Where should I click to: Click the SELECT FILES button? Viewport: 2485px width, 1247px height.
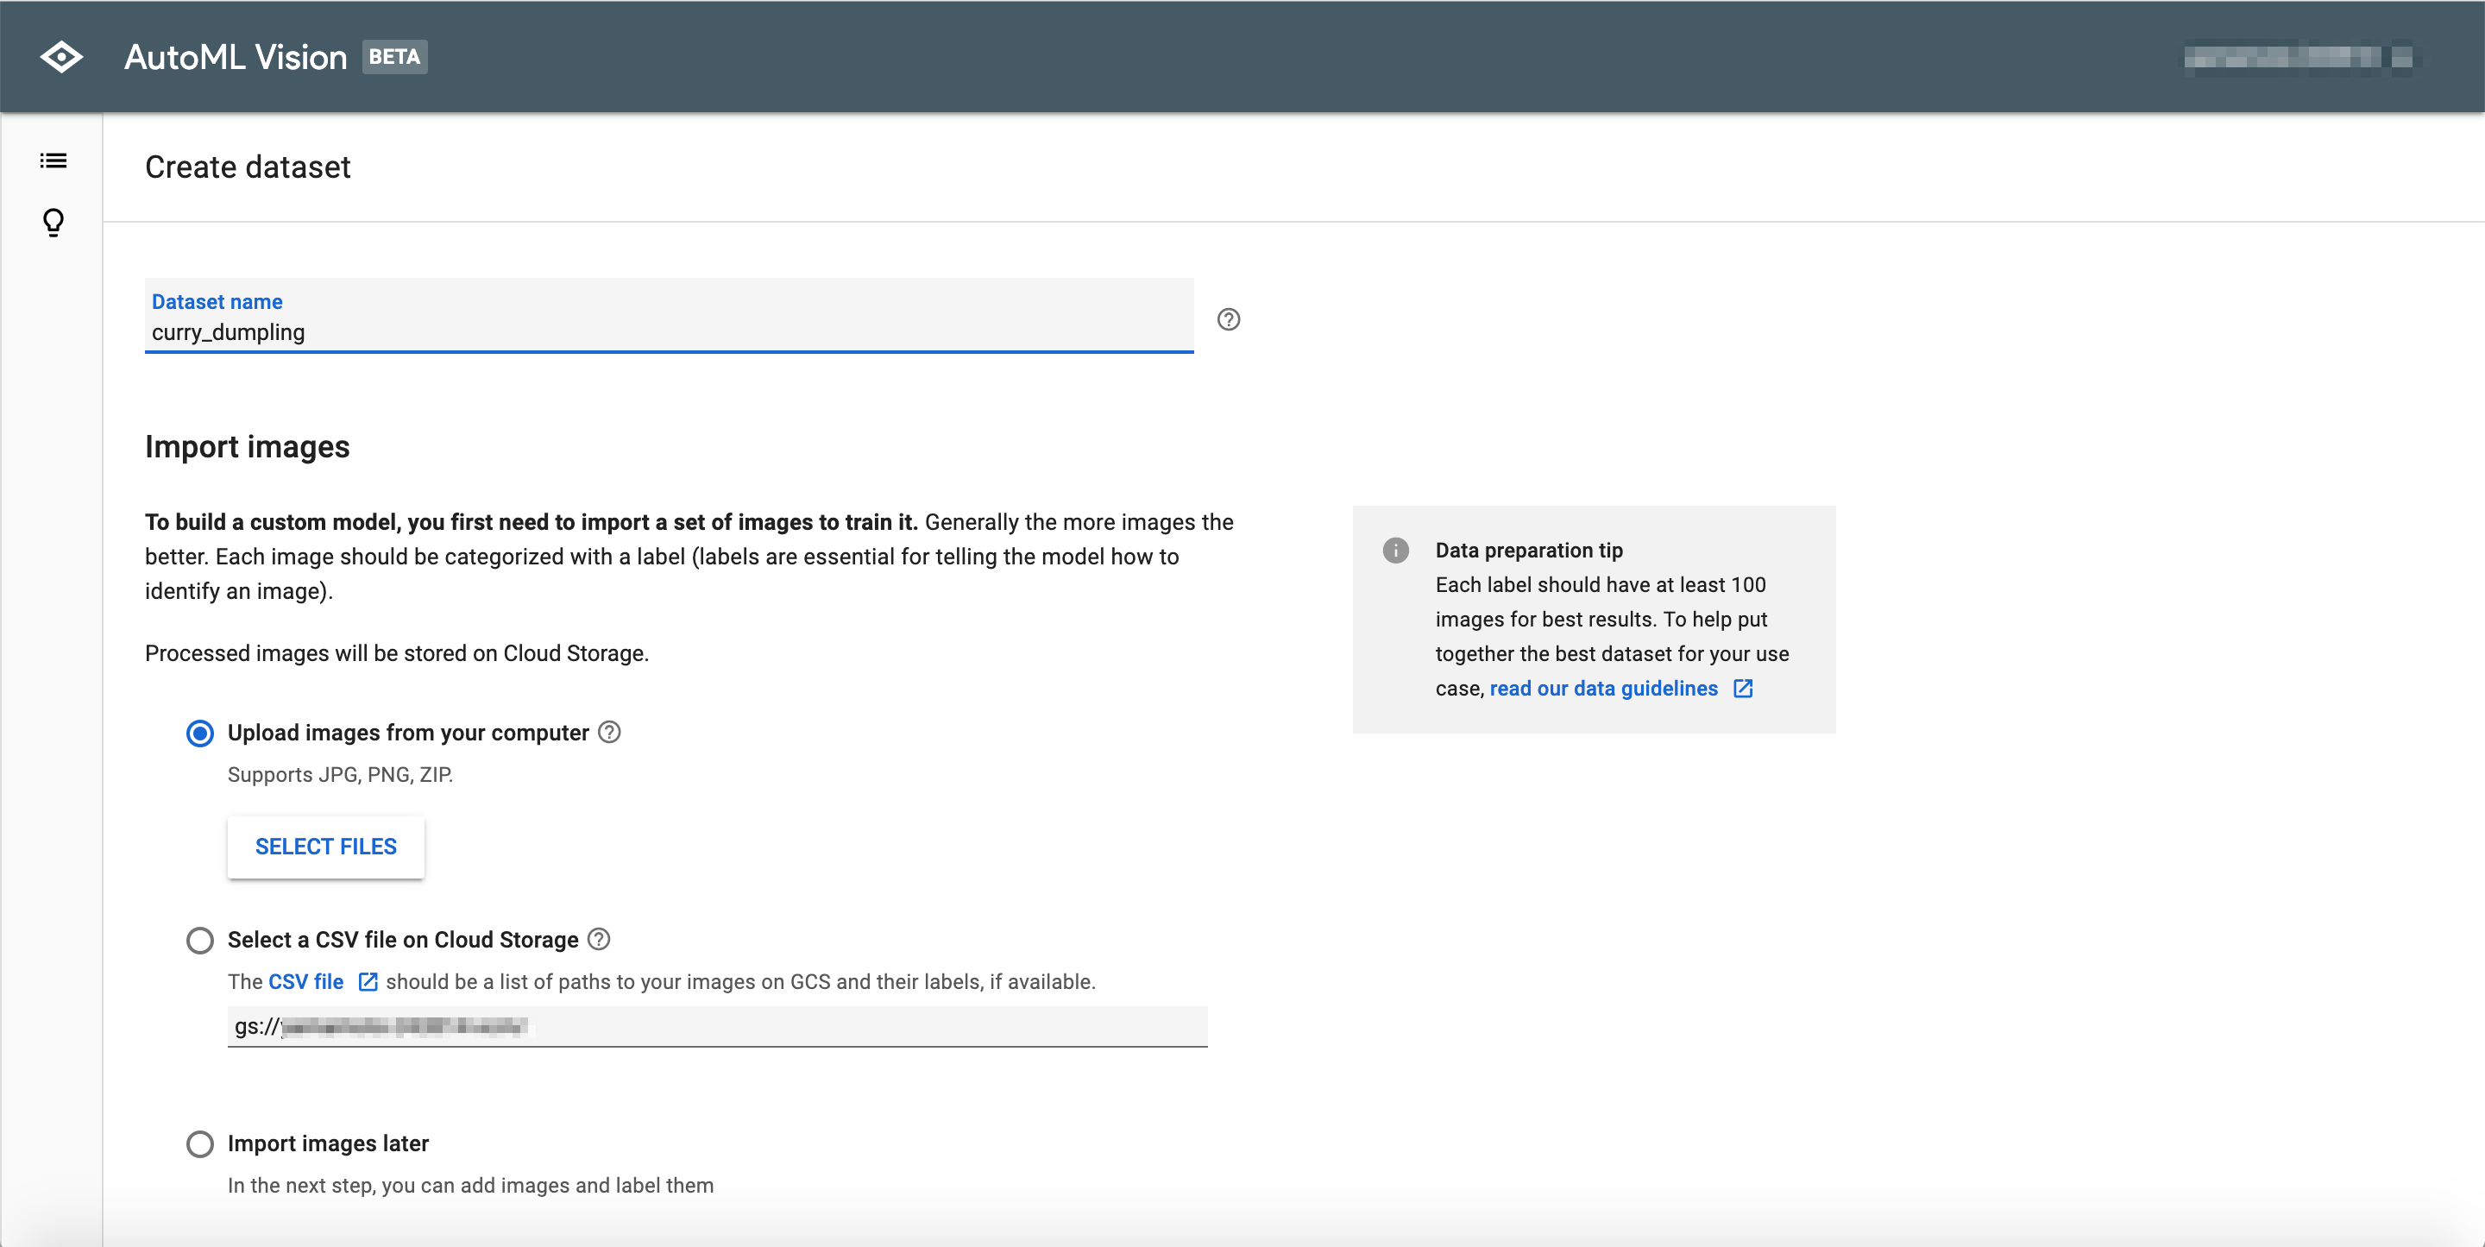point(326,847)
